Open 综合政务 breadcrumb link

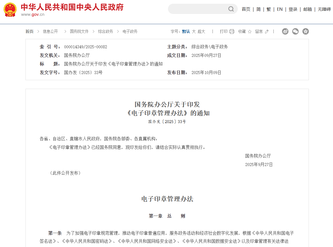(x=105, y=31)
